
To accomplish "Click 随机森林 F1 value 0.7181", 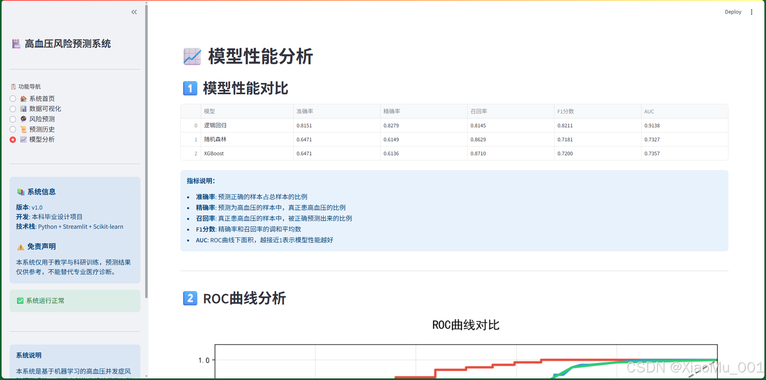I will pos(598,139).
